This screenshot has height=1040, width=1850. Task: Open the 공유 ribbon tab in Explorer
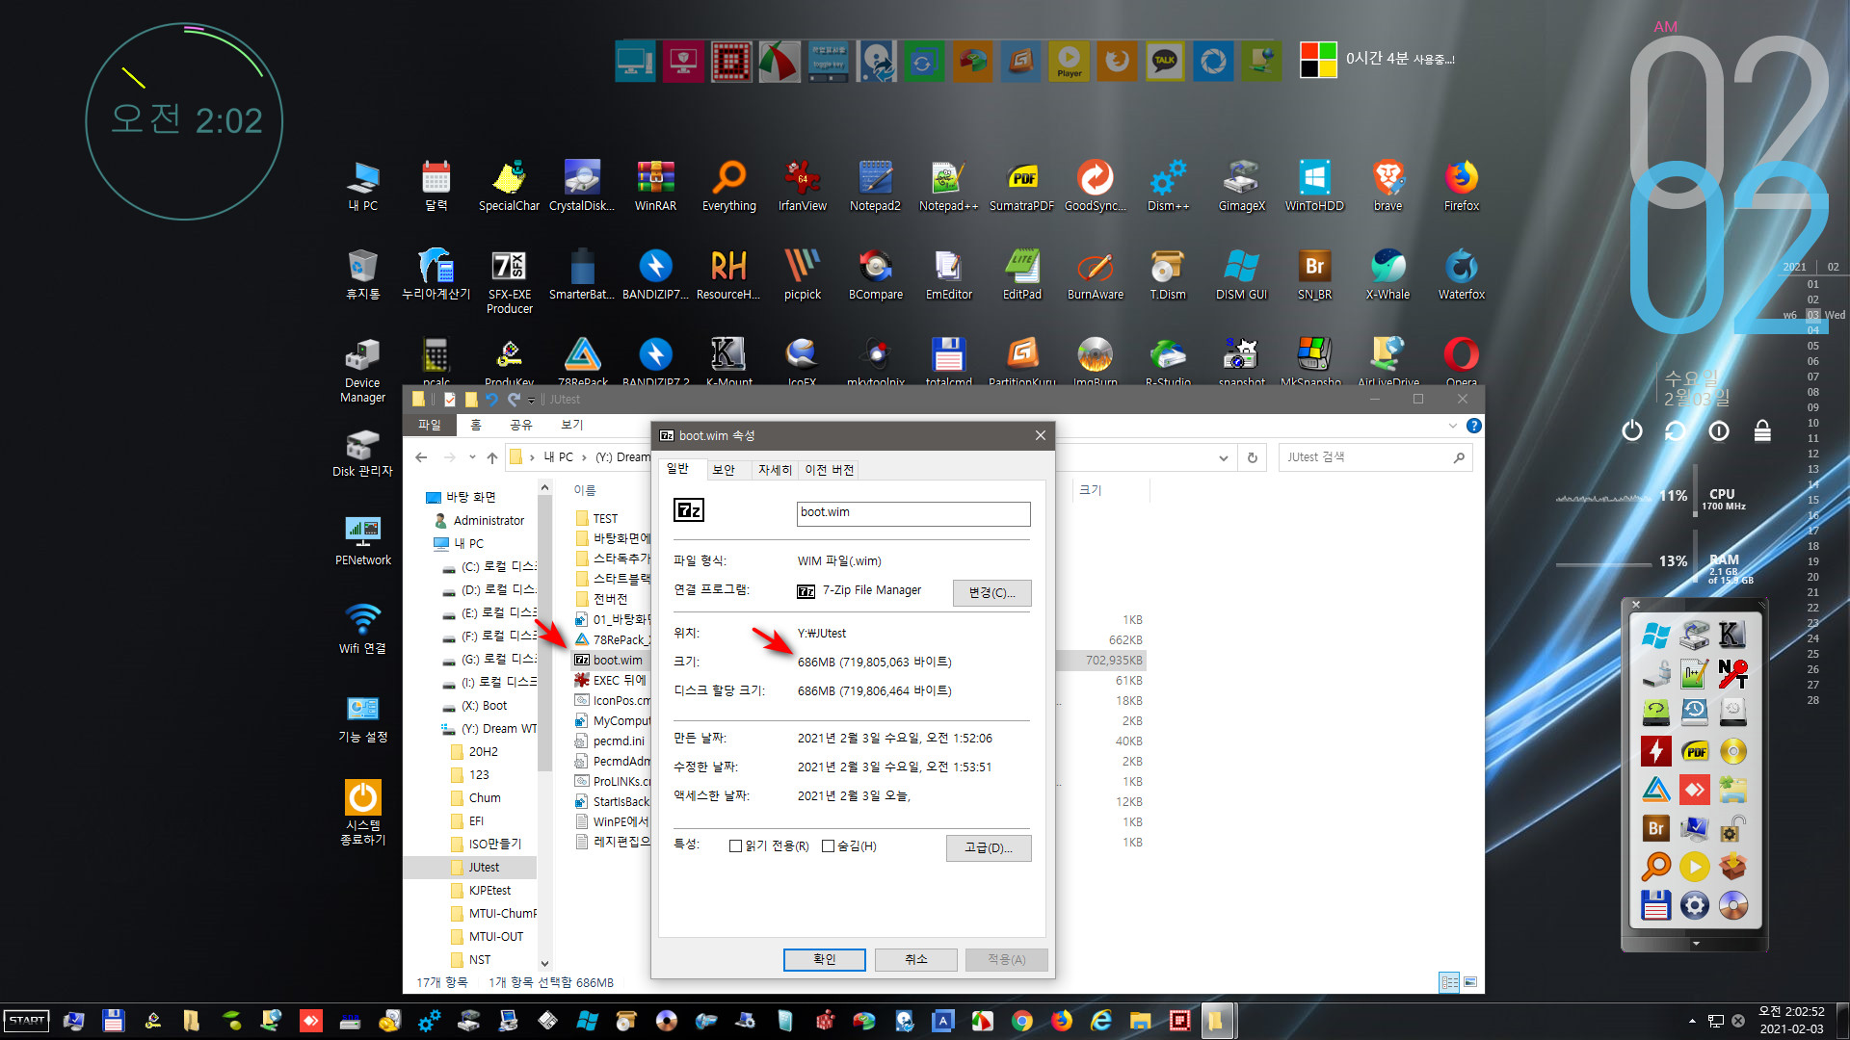(x=521, y=425)
